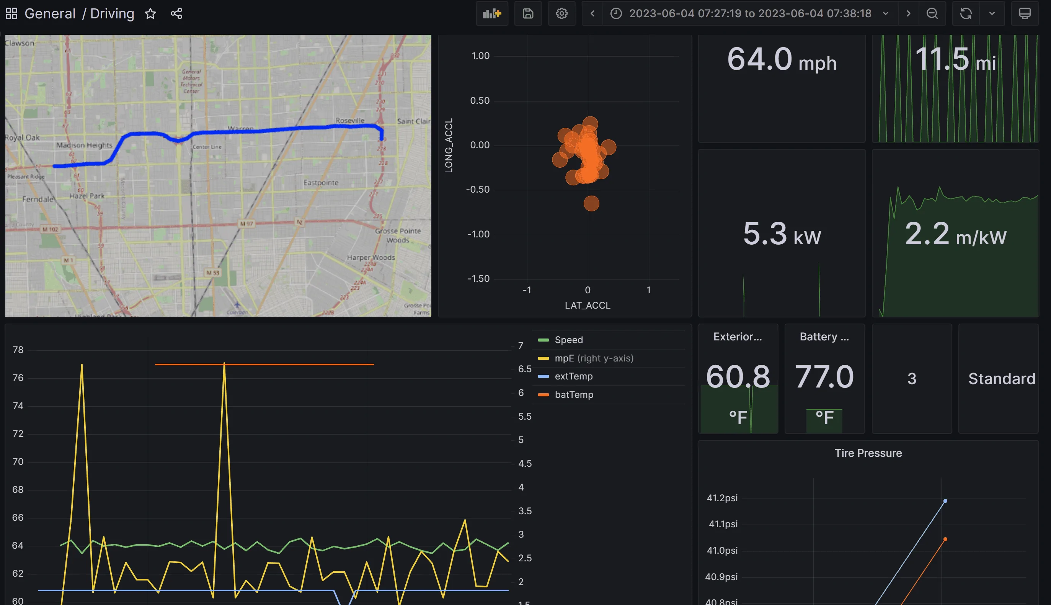Open dashboard settings gear
Viewport: 1051px width, 605px height.
tap(561, 14)
